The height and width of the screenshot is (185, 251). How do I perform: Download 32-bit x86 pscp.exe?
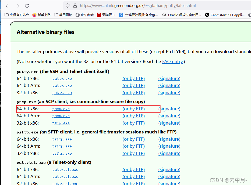coord(61,123)
